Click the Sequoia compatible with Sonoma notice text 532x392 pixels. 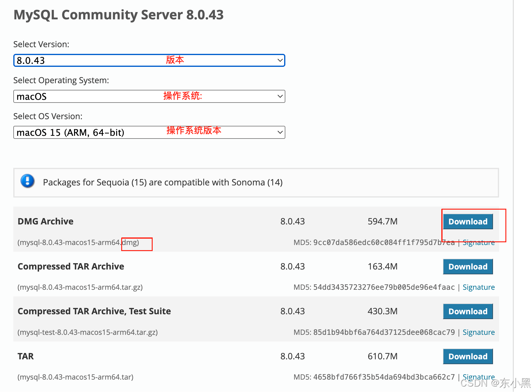tap(163, 182)
